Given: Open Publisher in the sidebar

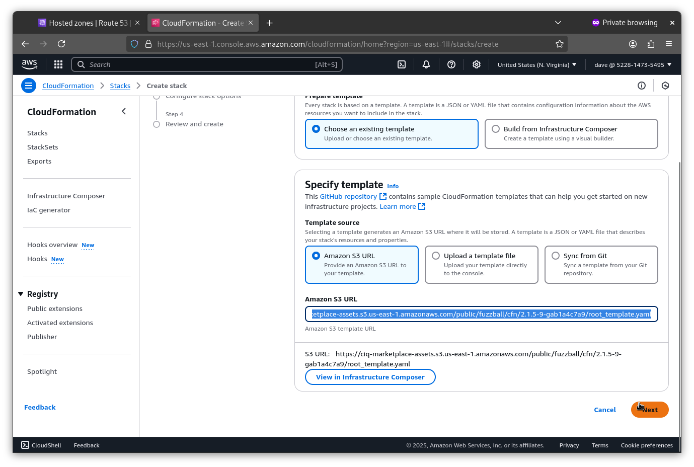Looking at the screenshot, I should click(42, 337).
